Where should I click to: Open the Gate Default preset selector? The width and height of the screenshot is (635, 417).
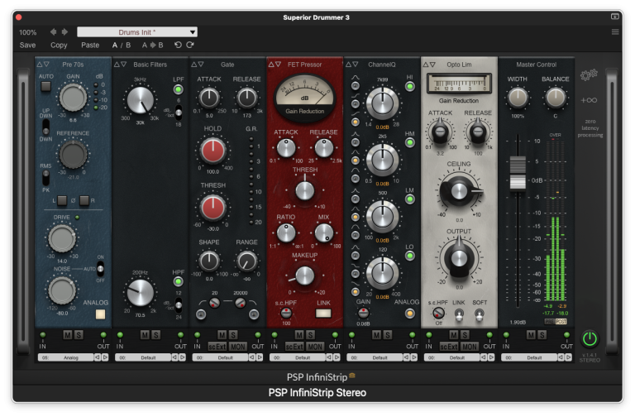point(220,357)
